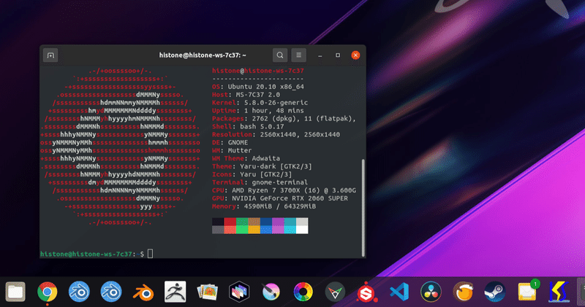Click the terminal vertical scrollbar
Image resolution: width=585 pixels, height=307 pixels.
click(x=363, y=208)
